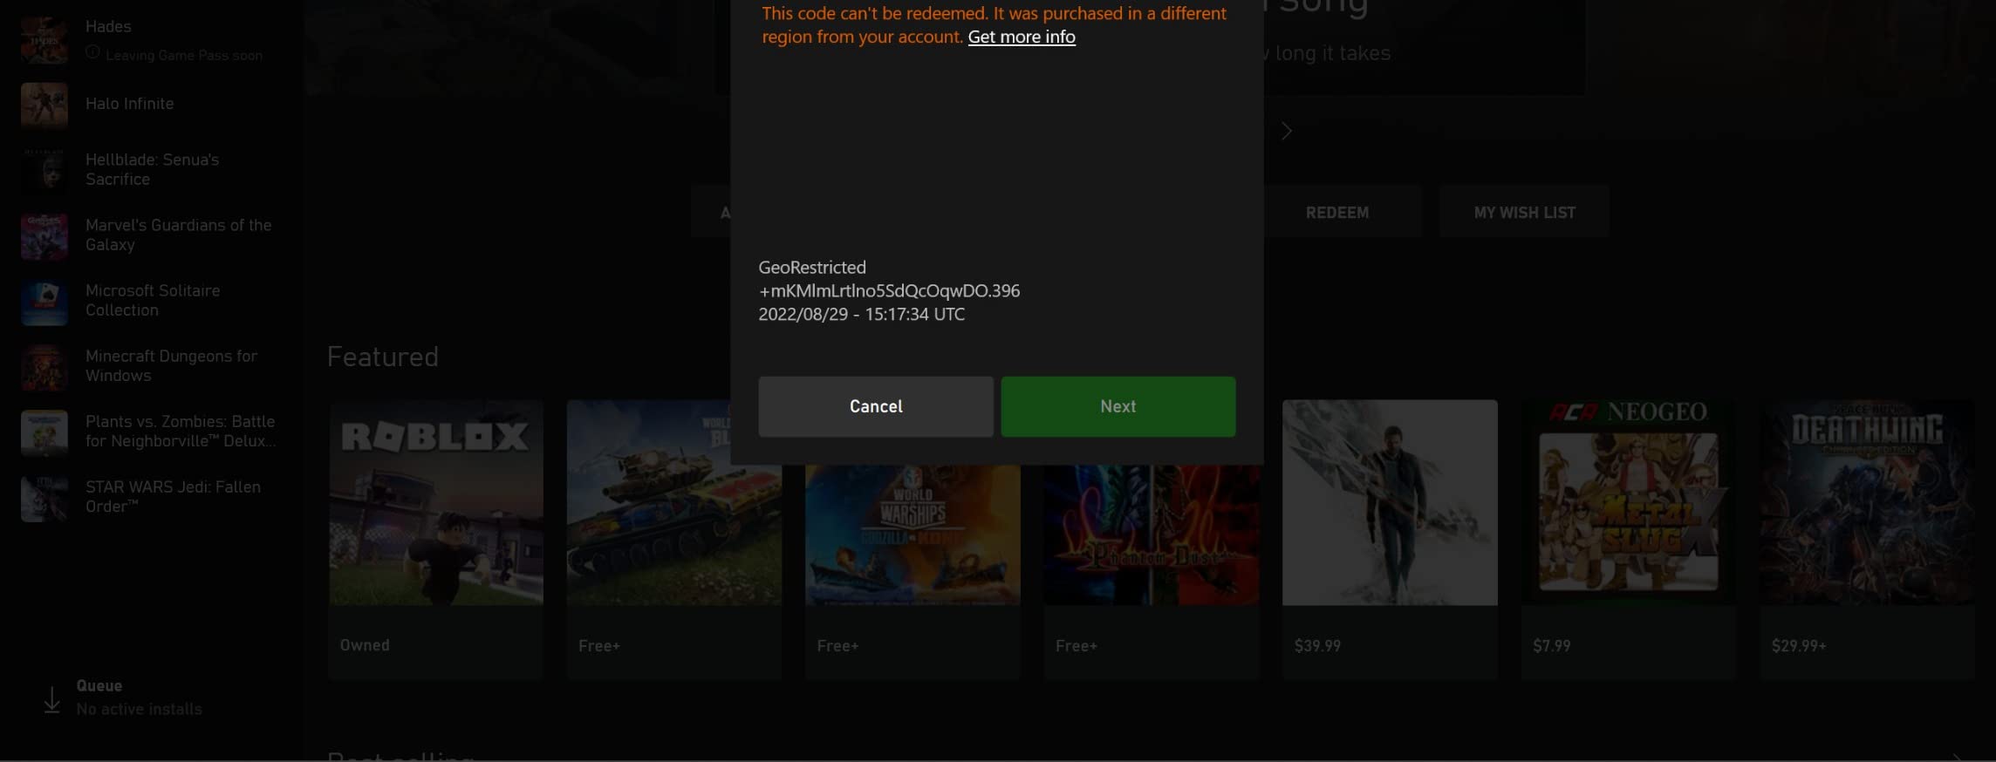Click the Featured section heading
Screen dimensions: 1996x762
[382, 357]
